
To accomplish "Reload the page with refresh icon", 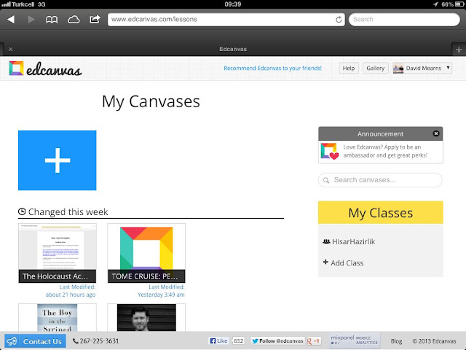I will coord(339,20).
